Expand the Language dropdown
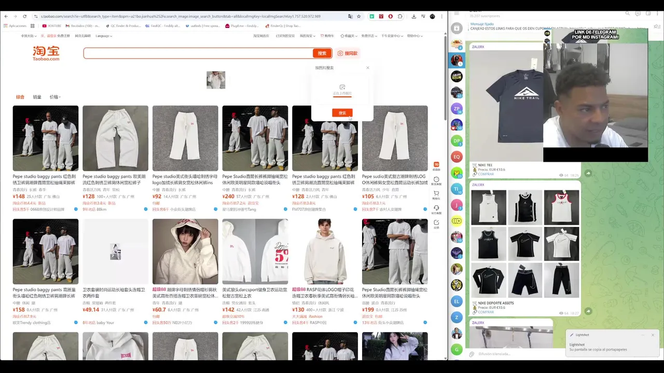Screen dimensions: 664x373 click(x=104, y=36)
